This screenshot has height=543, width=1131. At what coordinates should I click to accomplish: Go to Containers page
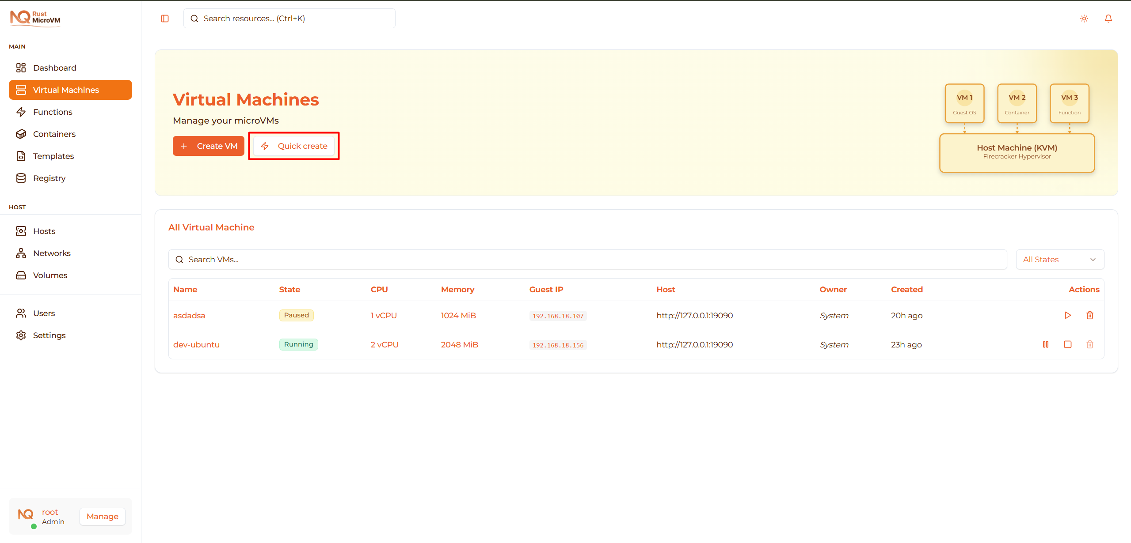pyautogui.click(x=54, y=134)
